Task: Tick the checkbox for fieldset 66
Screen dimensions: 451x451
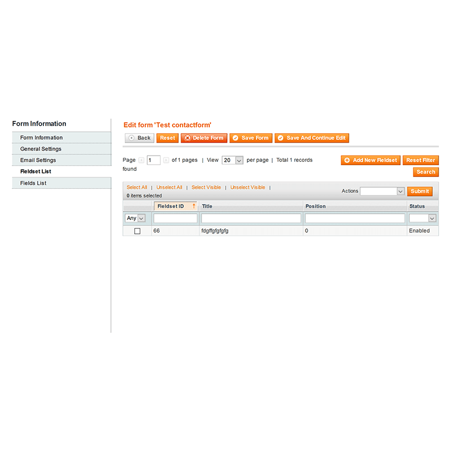Action: click(137, 231)
